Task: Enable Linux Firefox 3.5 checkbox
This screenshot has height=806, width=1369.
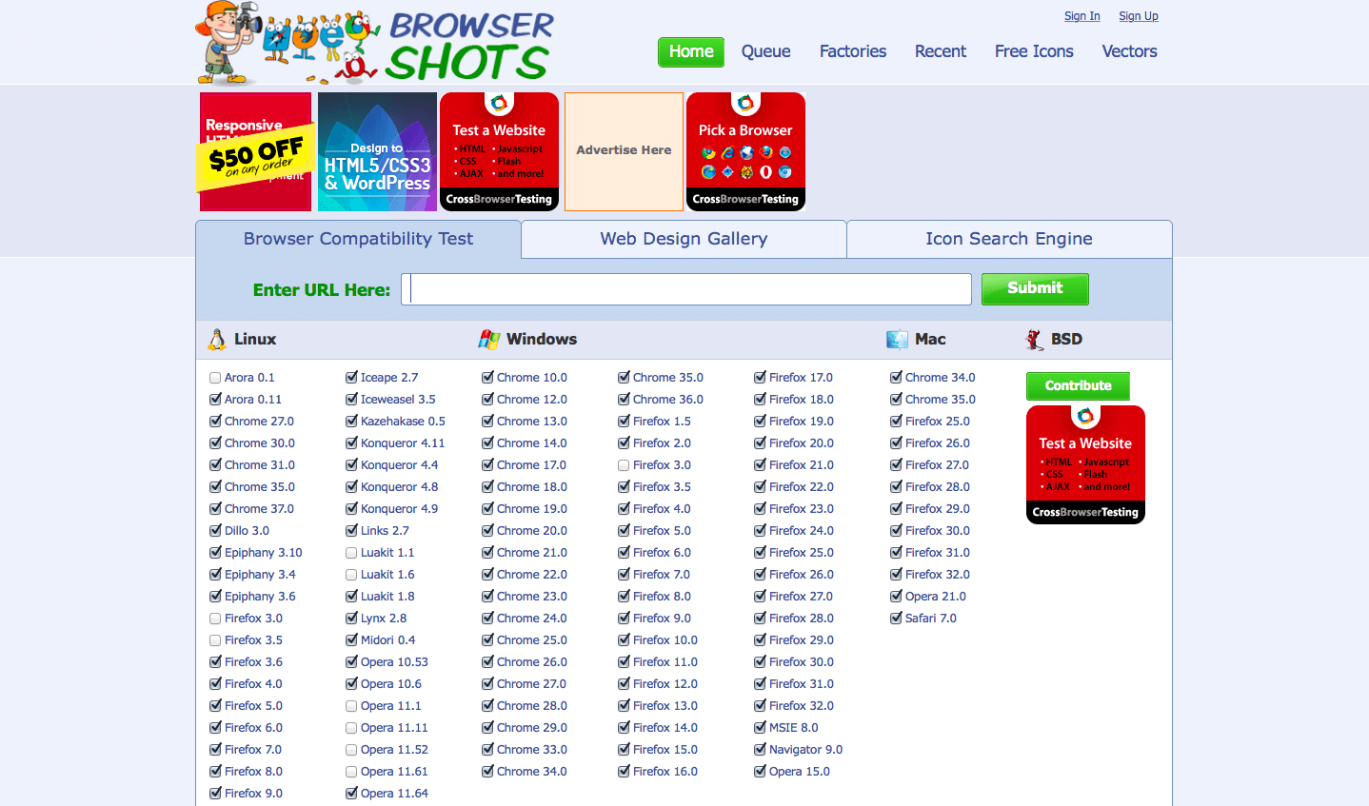Action: (x=215, y=640)
